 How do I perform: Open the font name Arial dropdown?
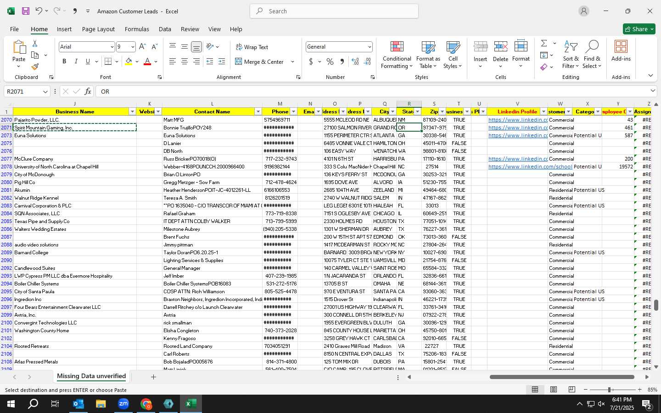point(112,47)
